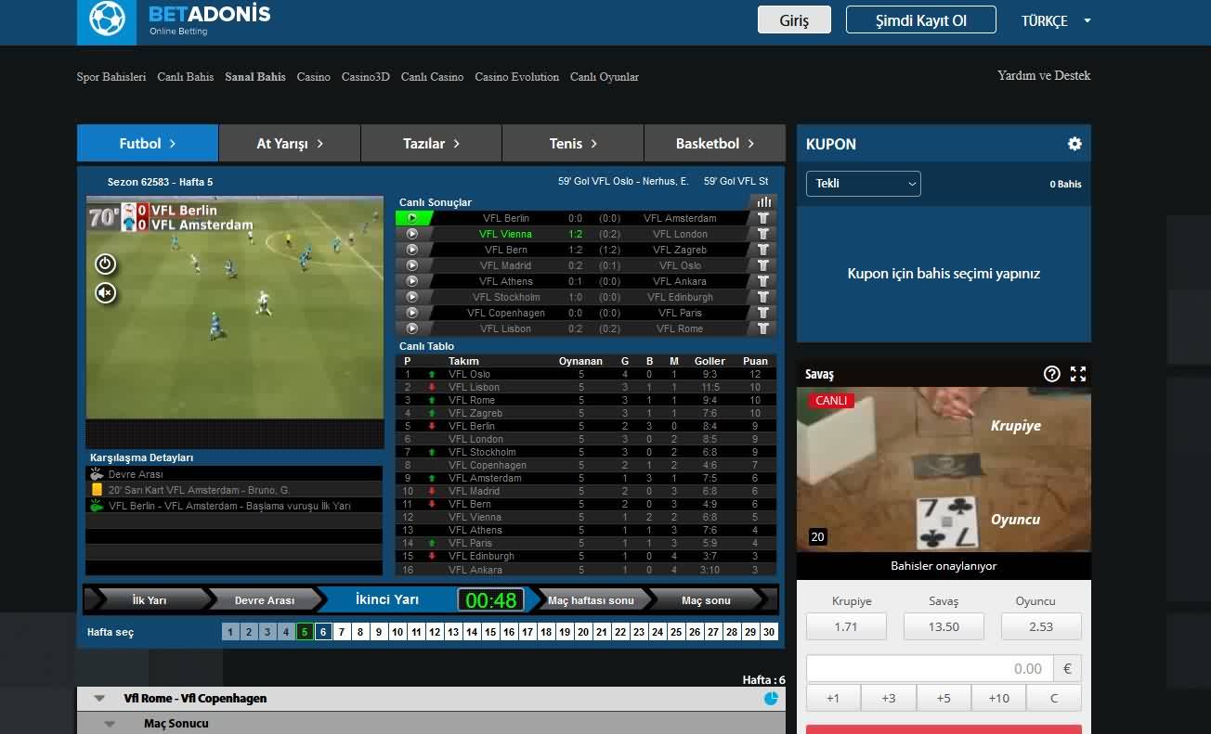Select week 6 in Hafta seç
This screenshot has height=734, width=1211.
323,632
